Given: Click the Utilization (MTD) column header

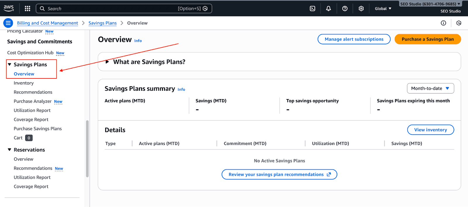Looking at the screenshot, I should pyautogui.click(x=331, y=143).
